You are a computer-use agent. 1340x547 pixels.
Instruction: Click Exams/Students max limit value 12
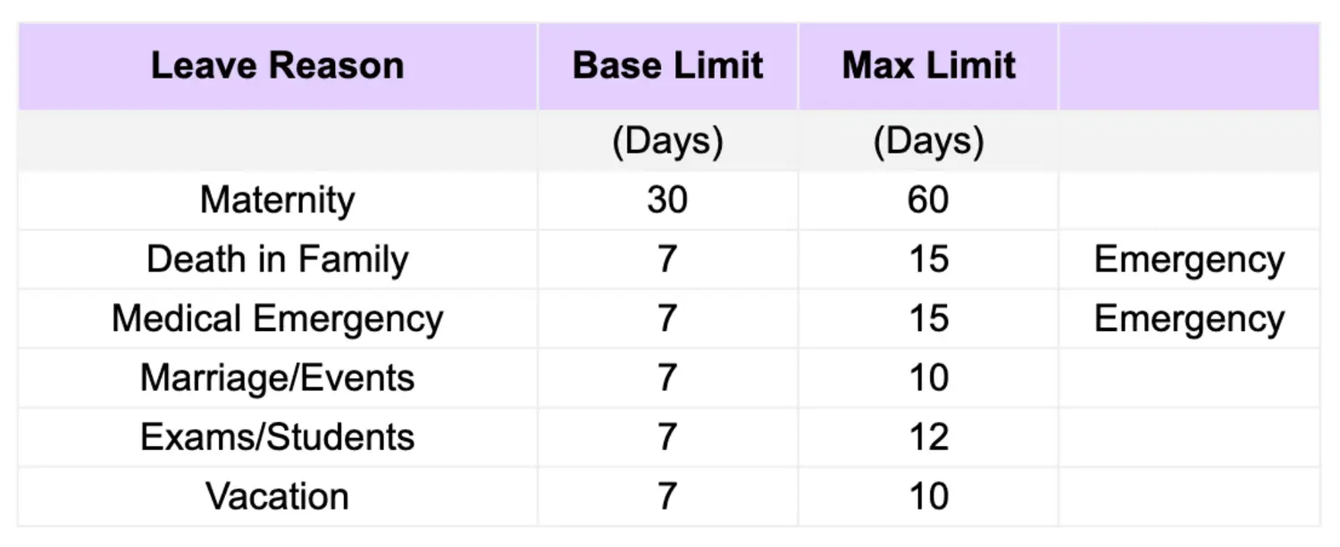[928, 437]
